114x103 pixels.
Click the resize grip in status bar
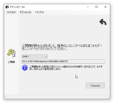pos(108,97)
